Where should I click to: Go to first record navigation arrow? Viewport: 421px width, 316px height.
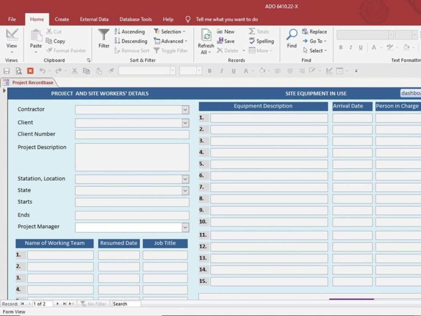(x=22, y=304)
